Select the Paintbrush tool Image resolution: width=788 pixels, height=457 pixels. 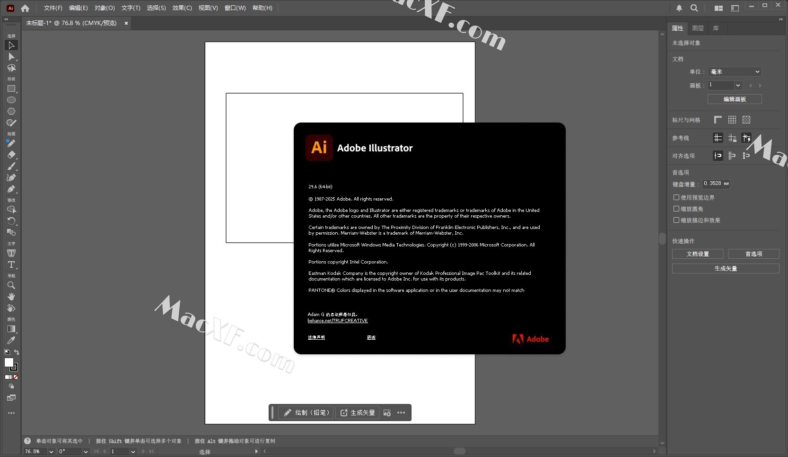pyautogui.click(x=11, y=166)
